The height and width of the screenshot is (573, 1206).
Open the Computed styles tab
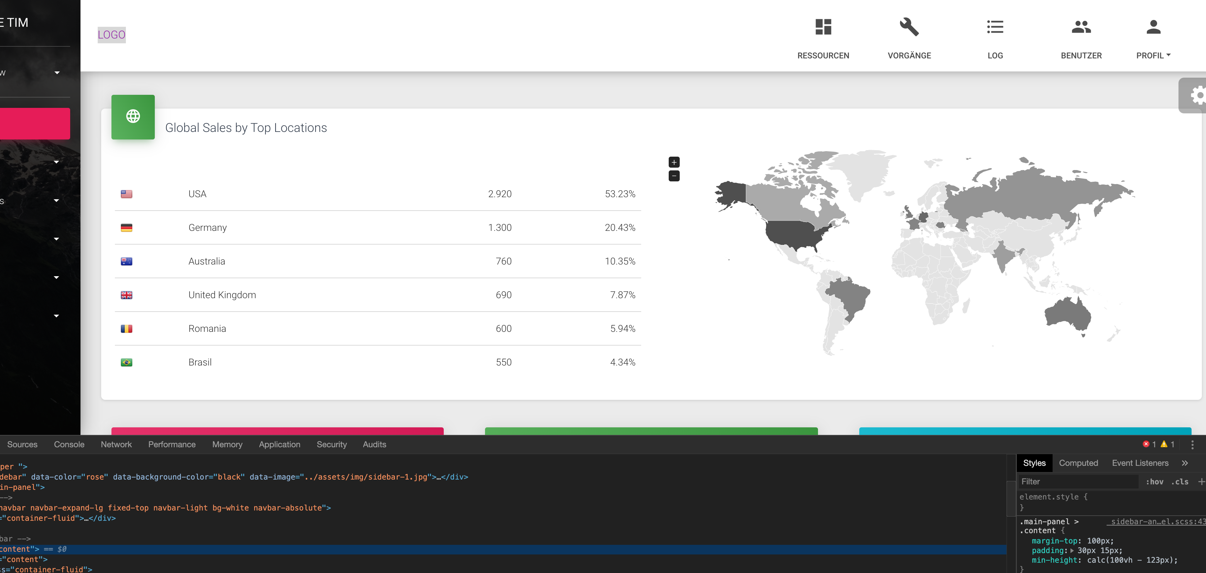click(x=1078, y=463)
